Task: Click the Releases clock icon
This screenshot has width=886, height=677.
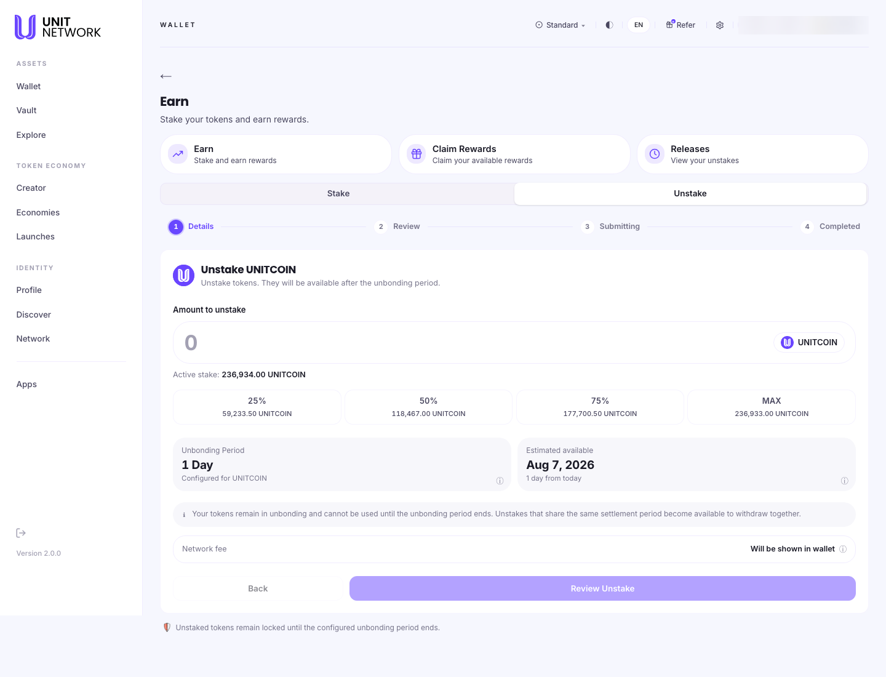Action: [x=655, y=154]
